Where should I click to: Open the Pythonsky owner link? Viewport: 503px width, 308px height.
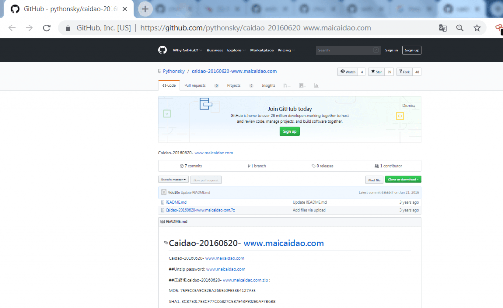coord(173,71)
